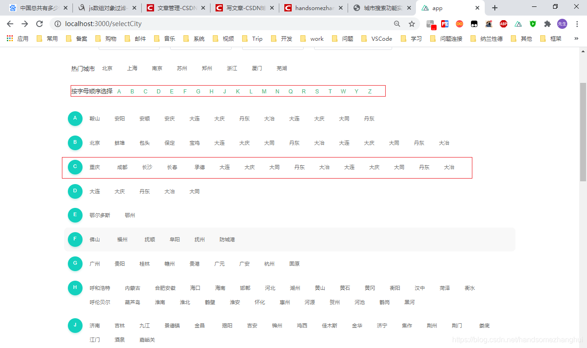
Task: Open the ABP ad blocker extension
Action: click(504, 24)
